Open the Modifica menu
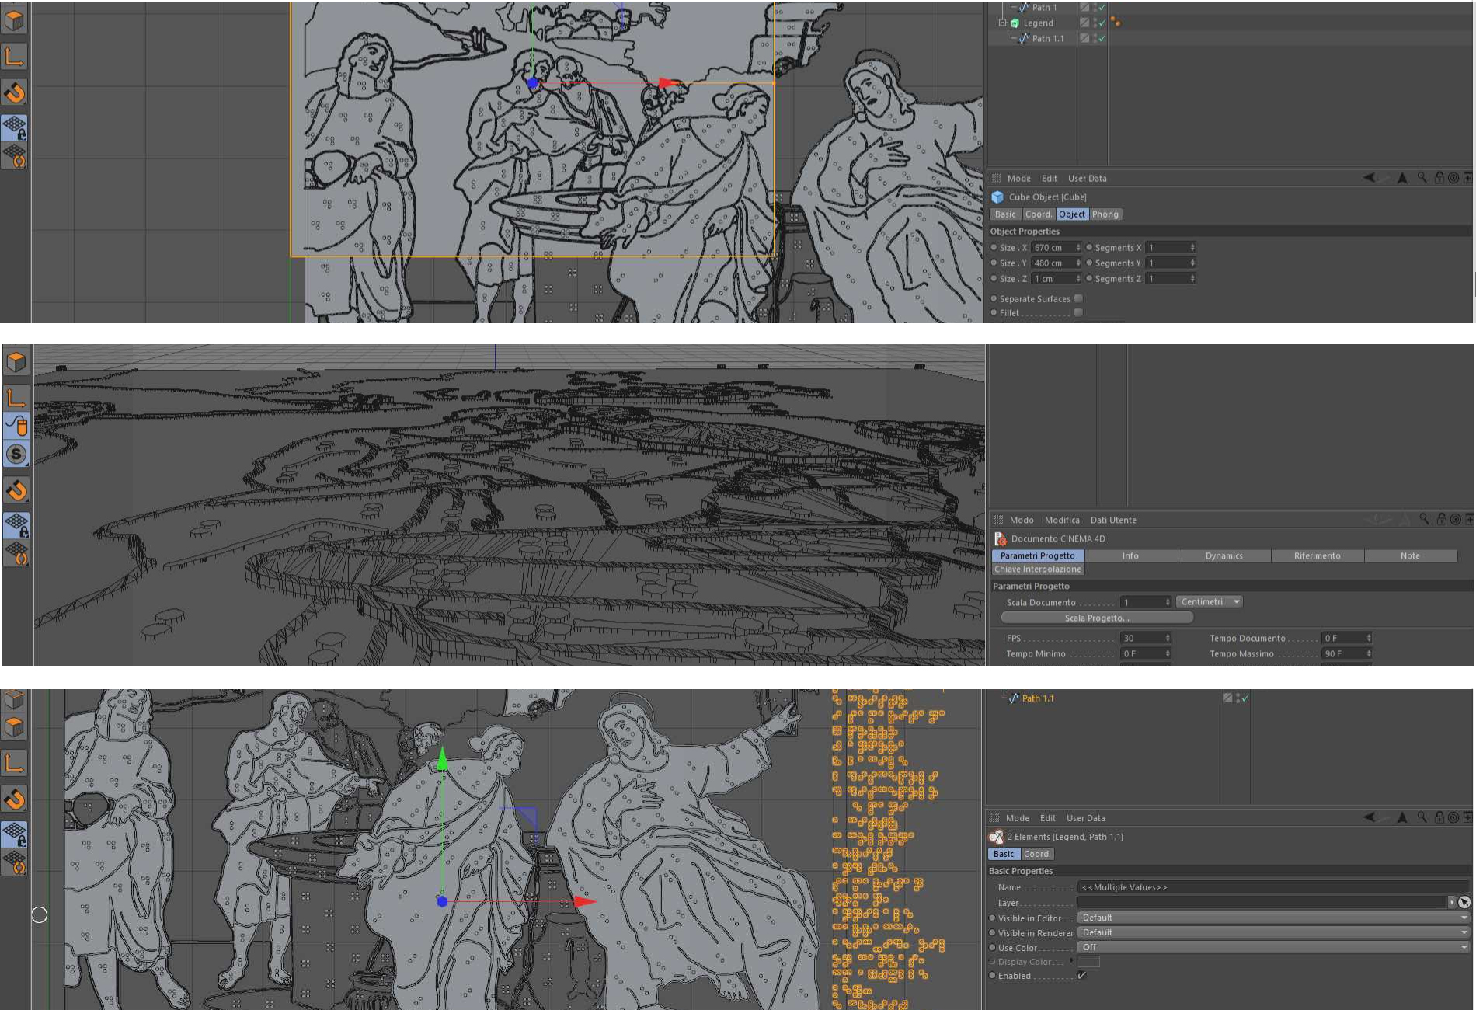 coord(1062,520)
